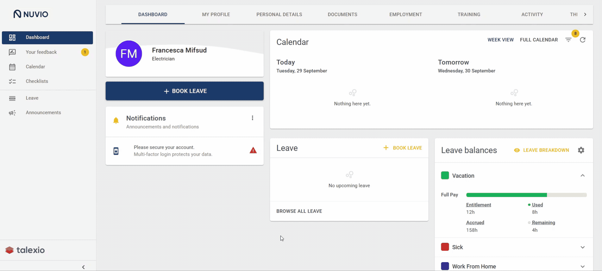Refresh the calendar
This screenshot has width=602, height=271.
coord(583,40)
